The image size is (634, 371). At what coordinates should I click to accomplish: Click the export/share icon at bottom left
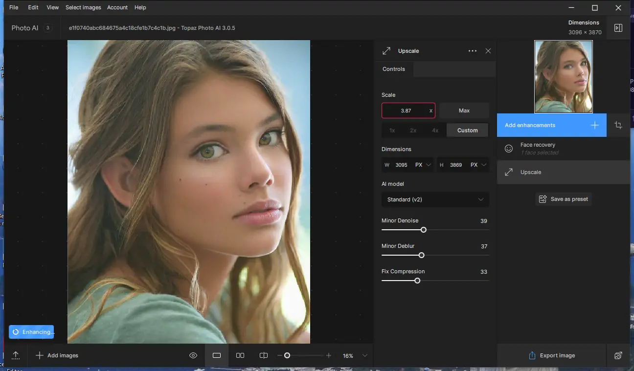15,355
